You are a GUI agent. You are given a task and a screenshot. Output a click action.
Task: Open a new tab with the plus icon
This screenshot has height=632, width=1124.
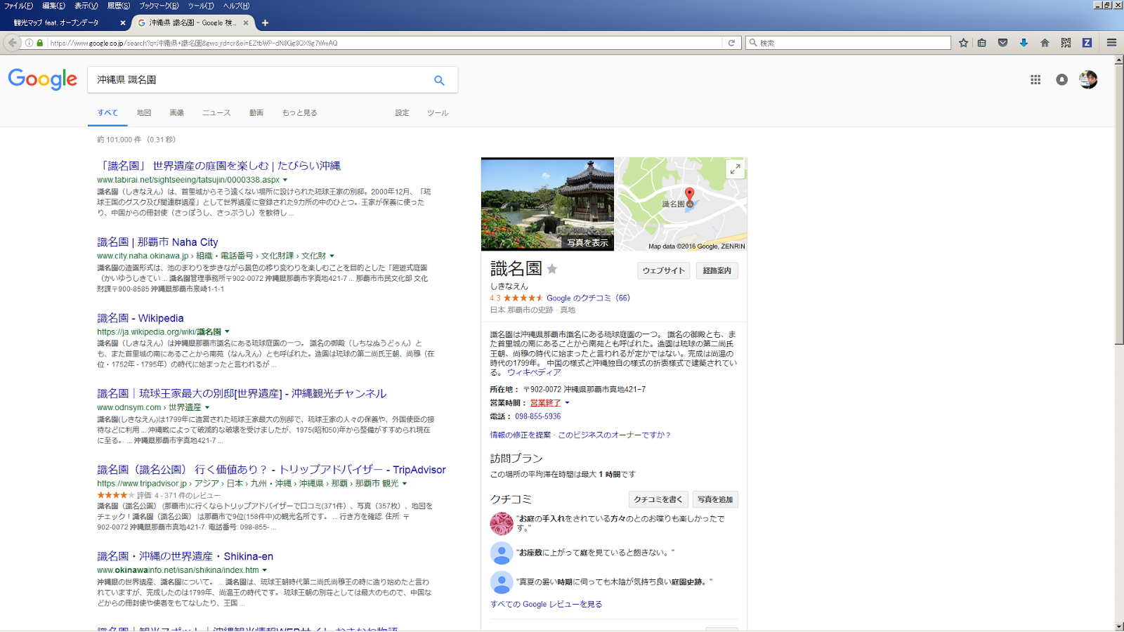pyautogui.click(x=265, y=22)
